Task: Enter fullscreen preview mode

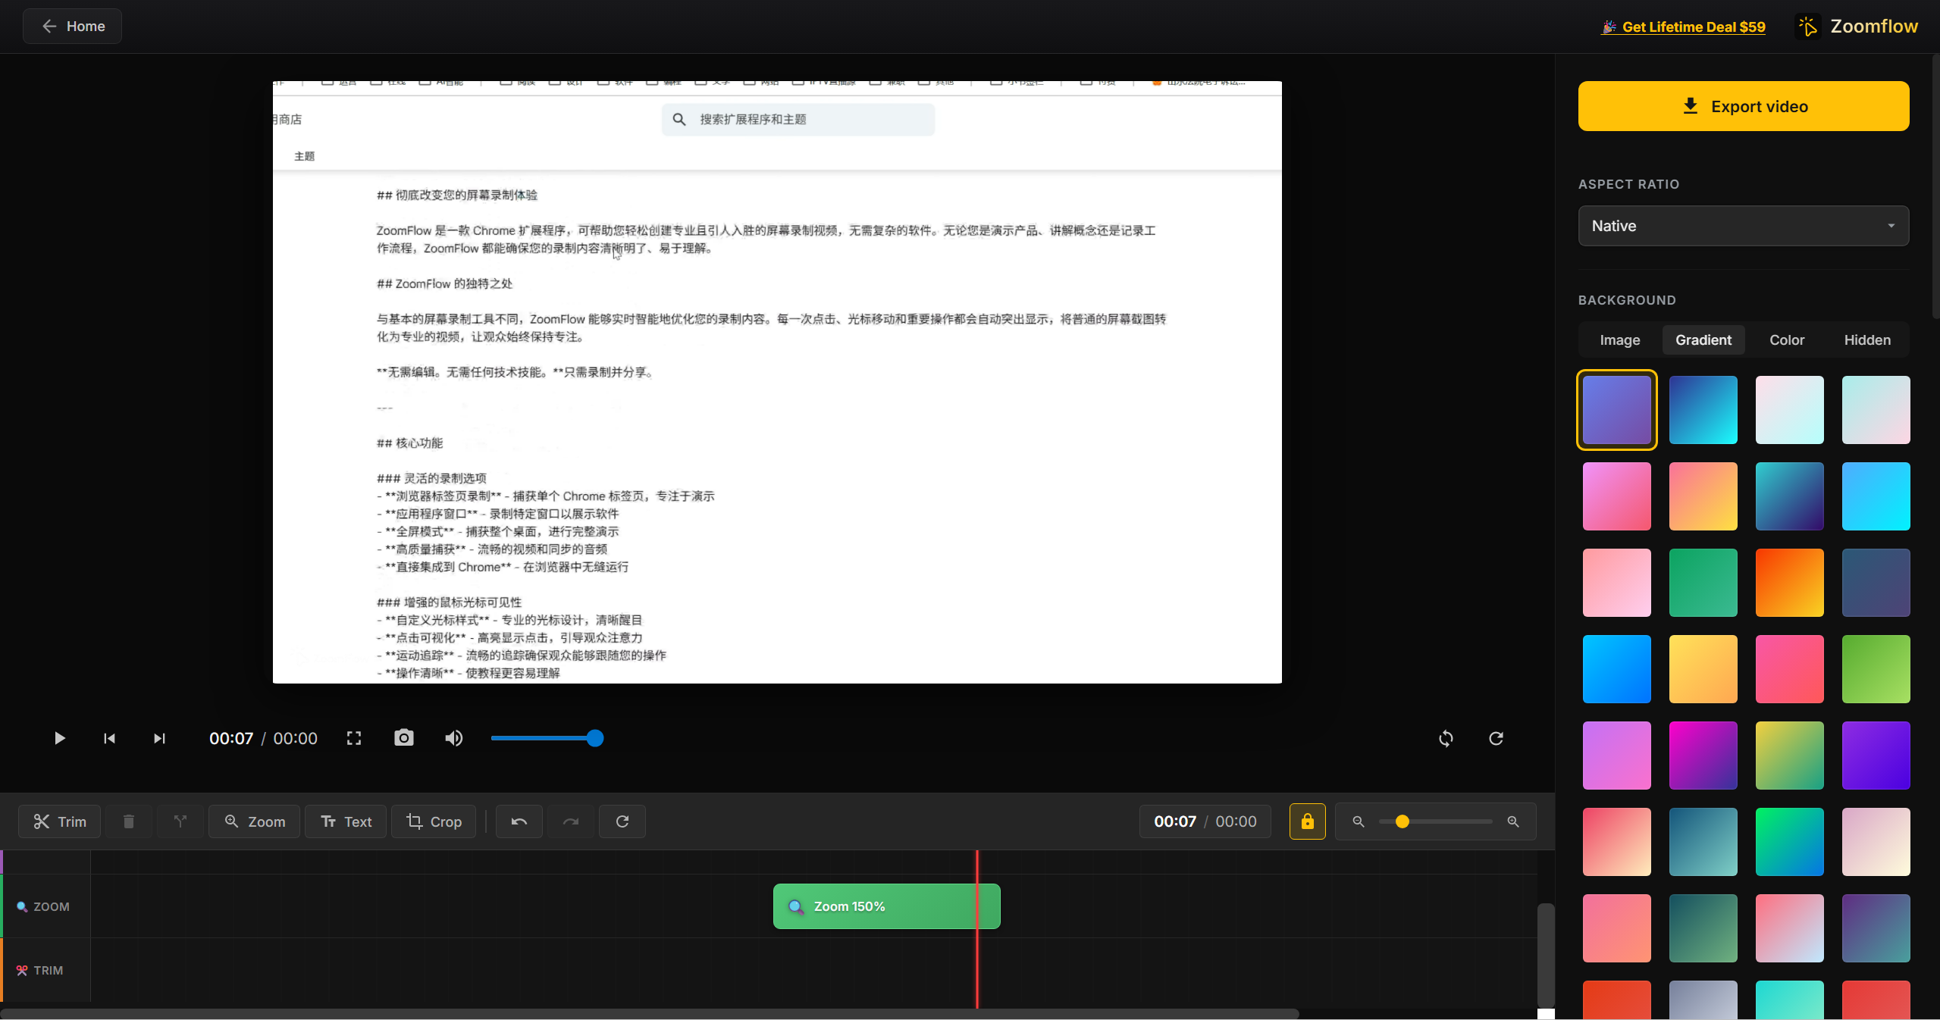Action: 354,738
